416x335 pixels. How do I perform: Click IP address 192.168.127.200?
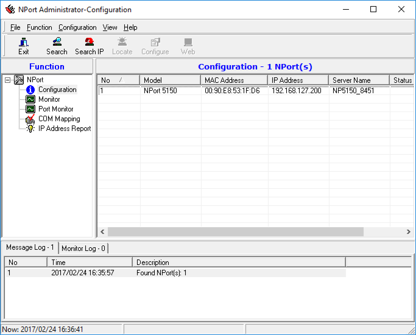click(296, 90)
